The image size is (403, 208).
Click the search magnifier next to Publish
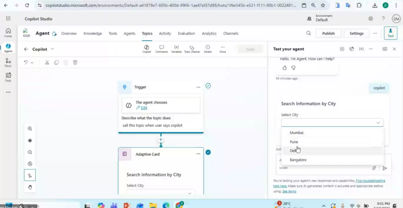(x=309, y=33)
